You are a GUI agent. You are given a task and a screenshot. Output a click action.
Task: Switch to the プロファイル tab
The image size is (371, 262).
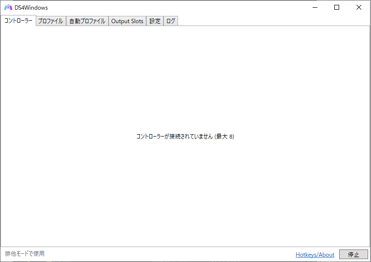[x=51, y=21]
